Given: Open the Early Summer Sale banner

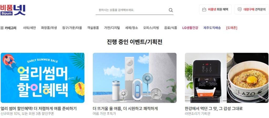Looking at the screenshot, I should [x=43, y=78].
